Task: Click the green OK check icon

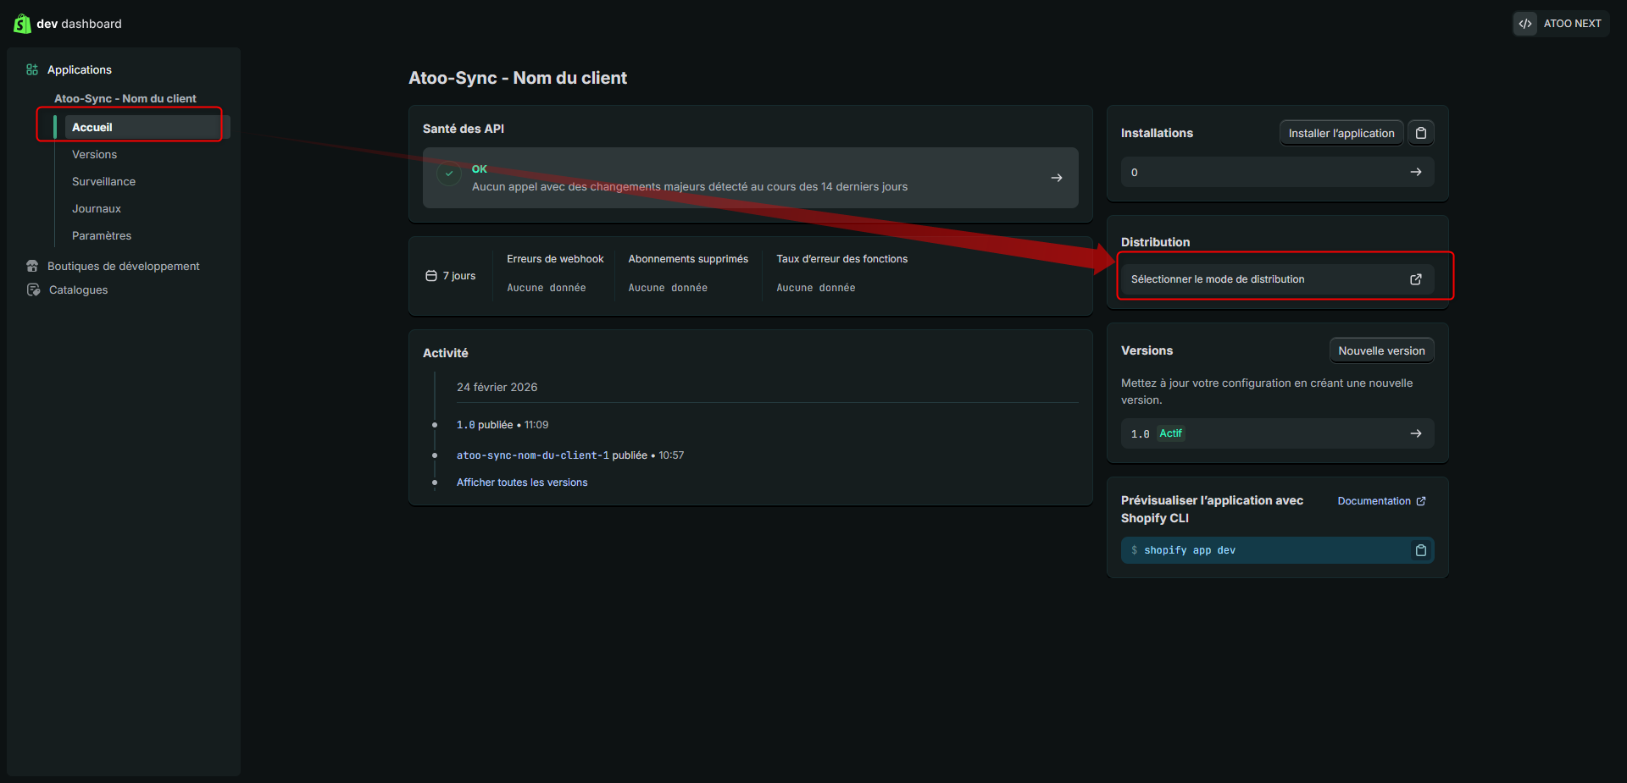Action: pyautogui.click(x=449, y=174)
